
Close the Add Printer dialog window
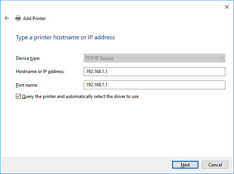pos(226,7)
